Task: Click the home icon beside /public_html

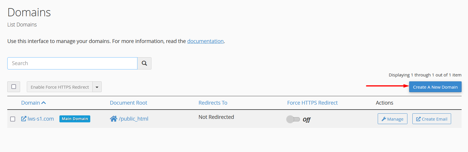Action: point(113,119)
